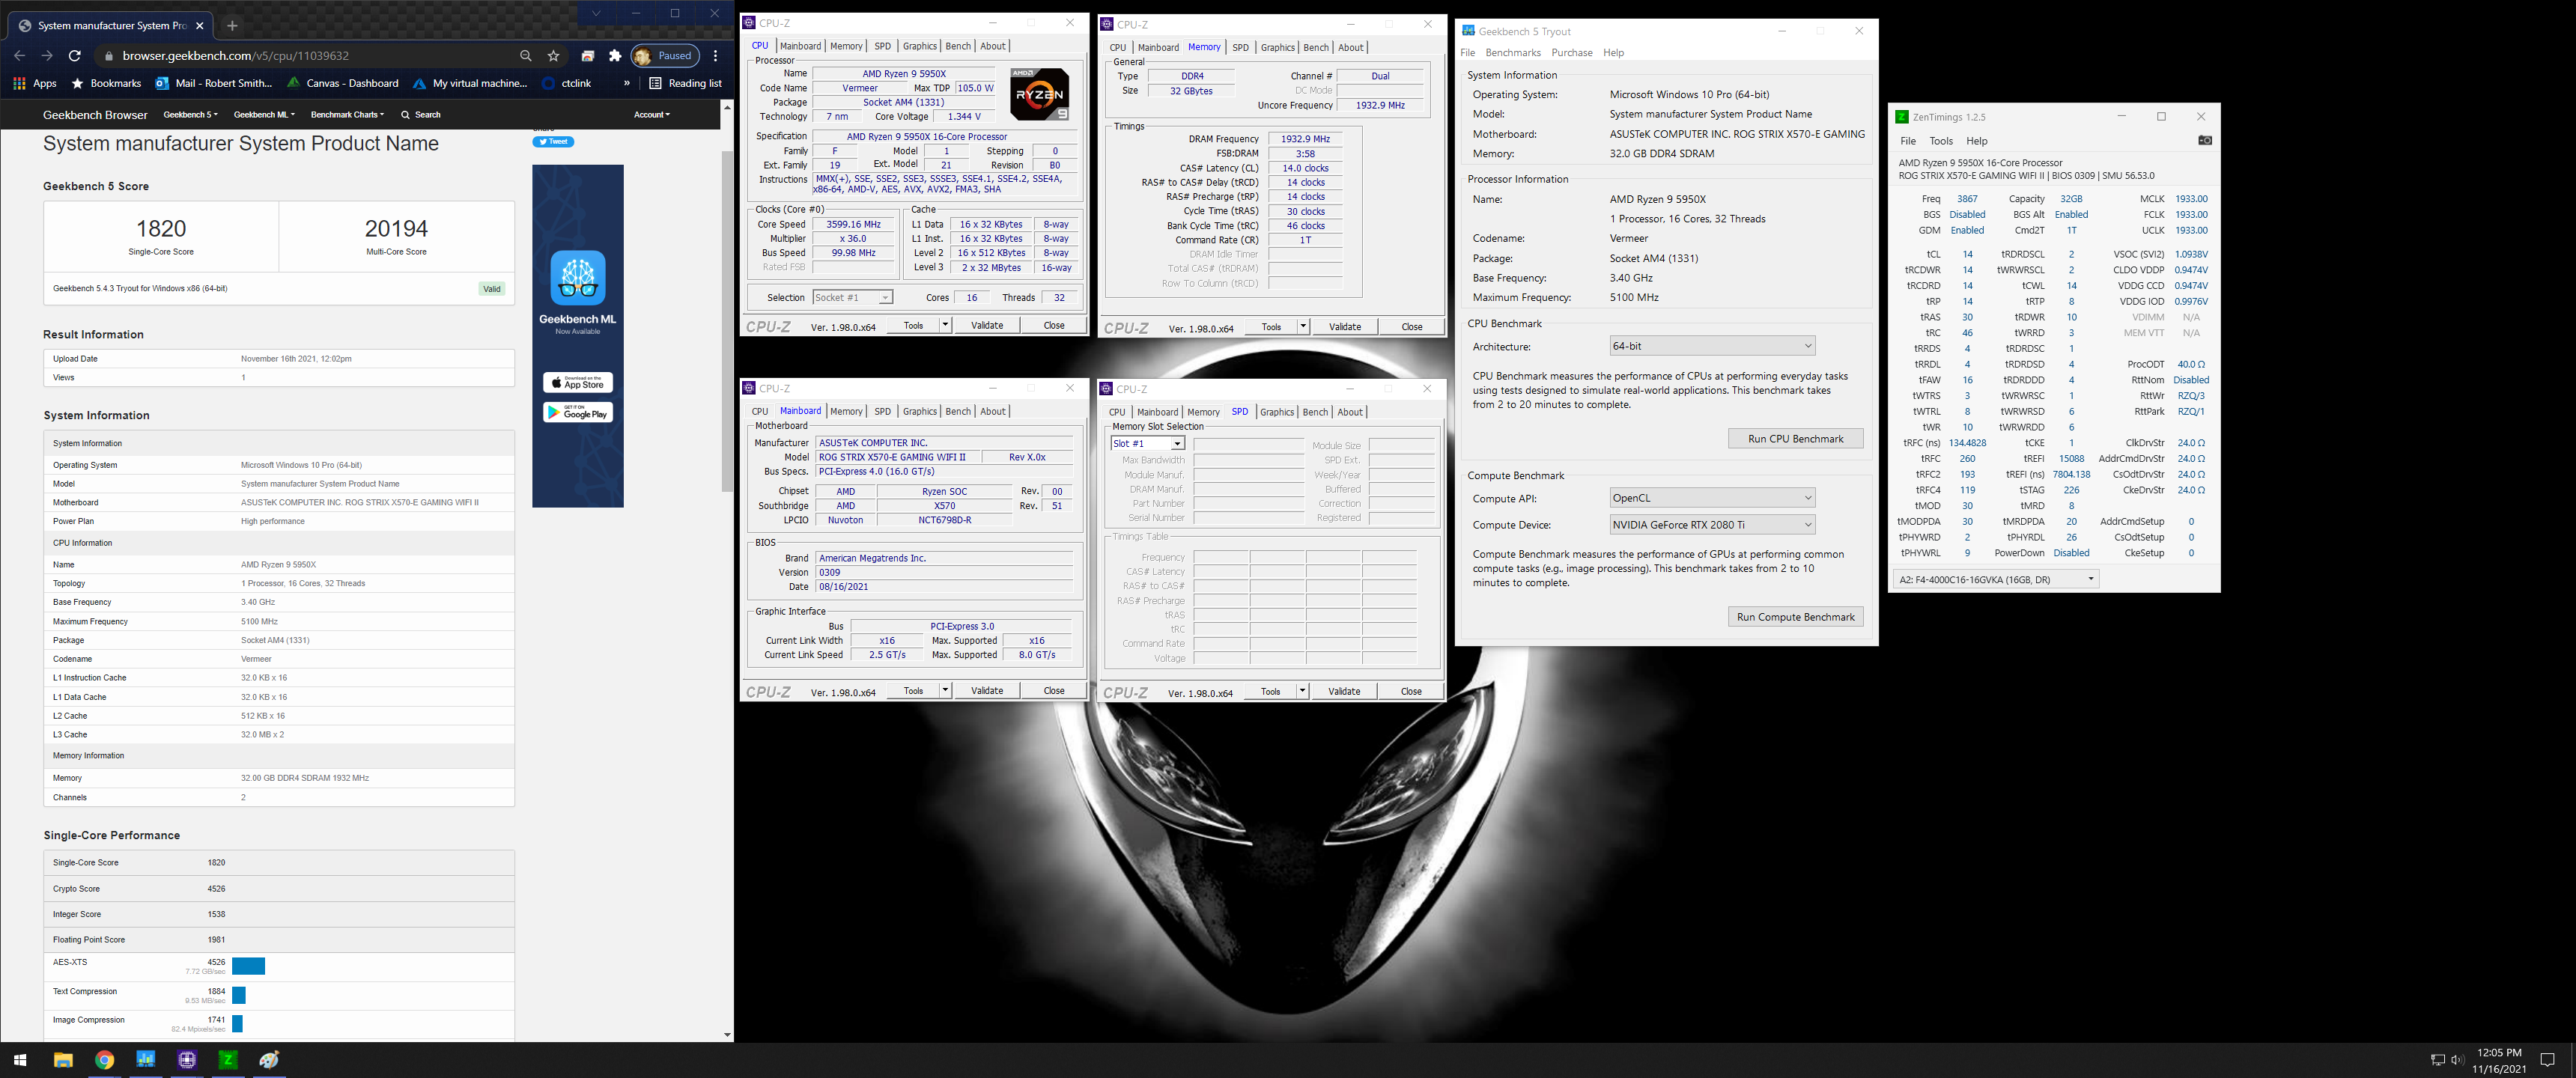Open the Mail - Robert Smith bookmark
This screenshot has width=2576, height=1078.
[213, 84]
